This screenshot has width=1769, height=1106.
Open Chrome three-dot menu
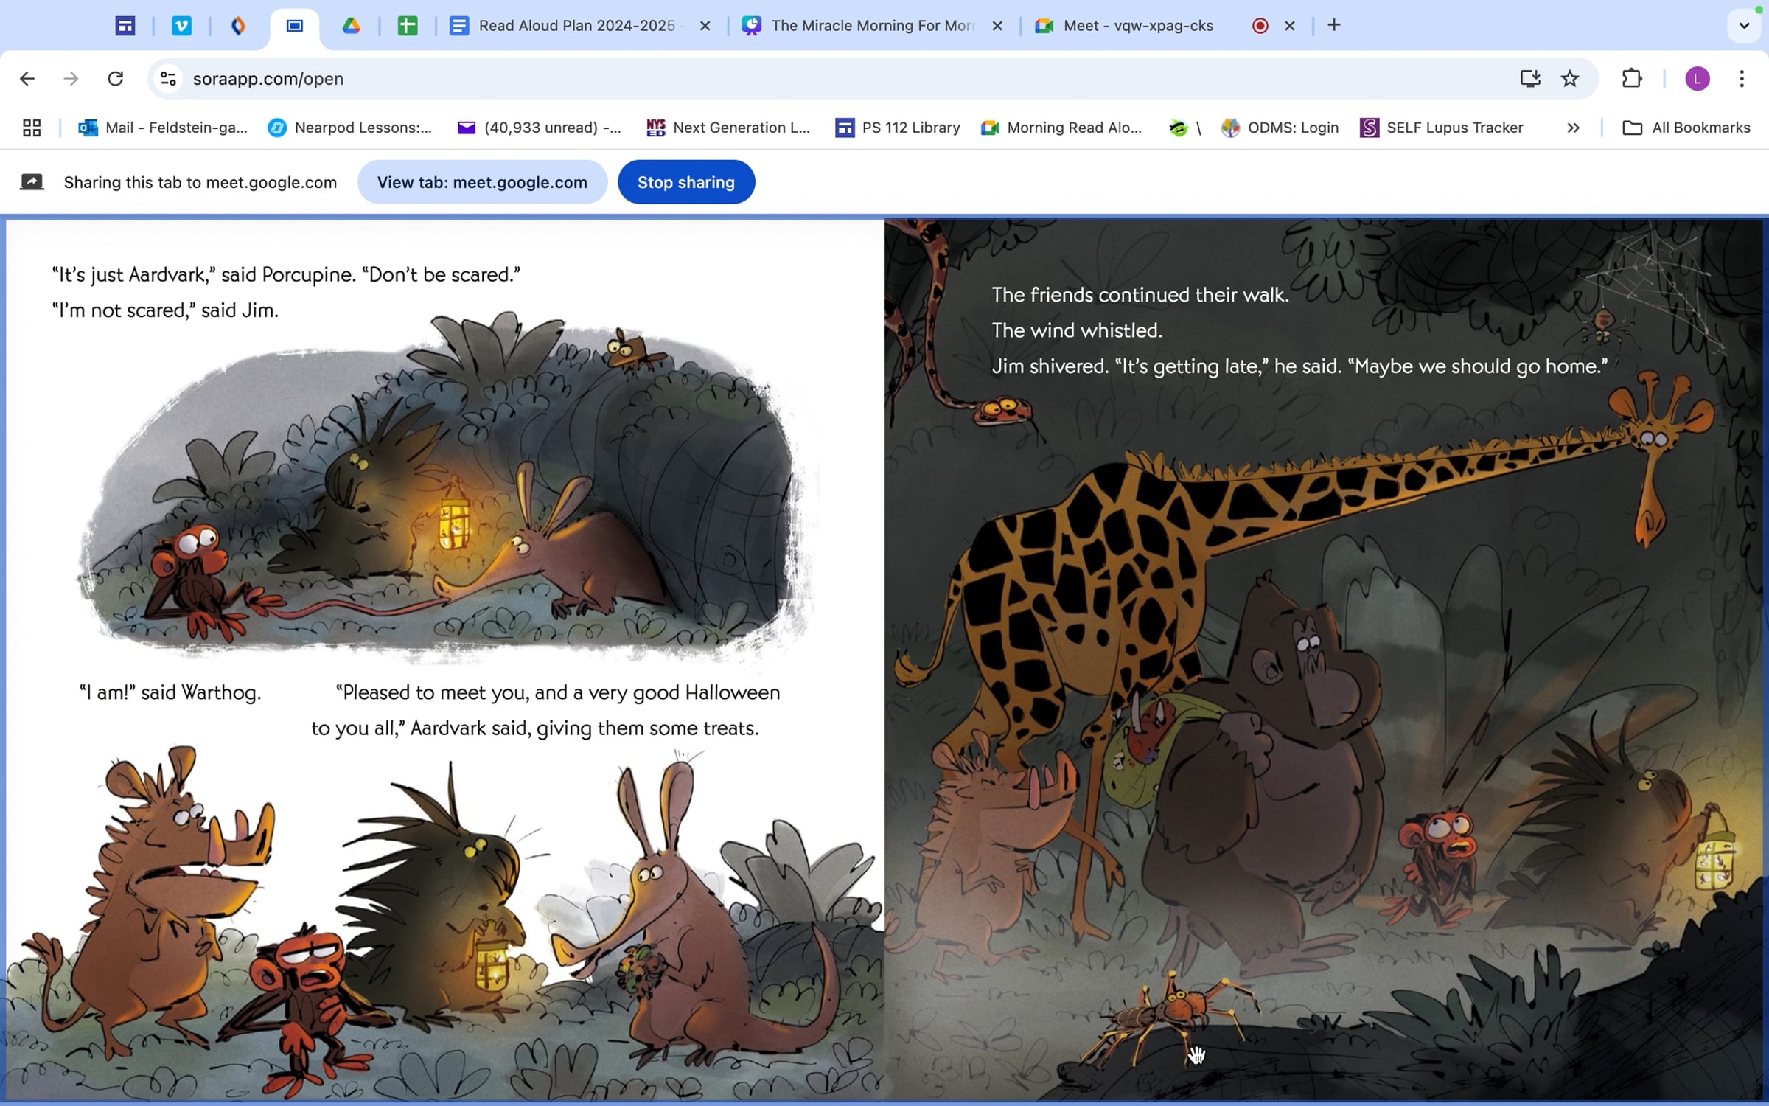(x=1742, y=79)
